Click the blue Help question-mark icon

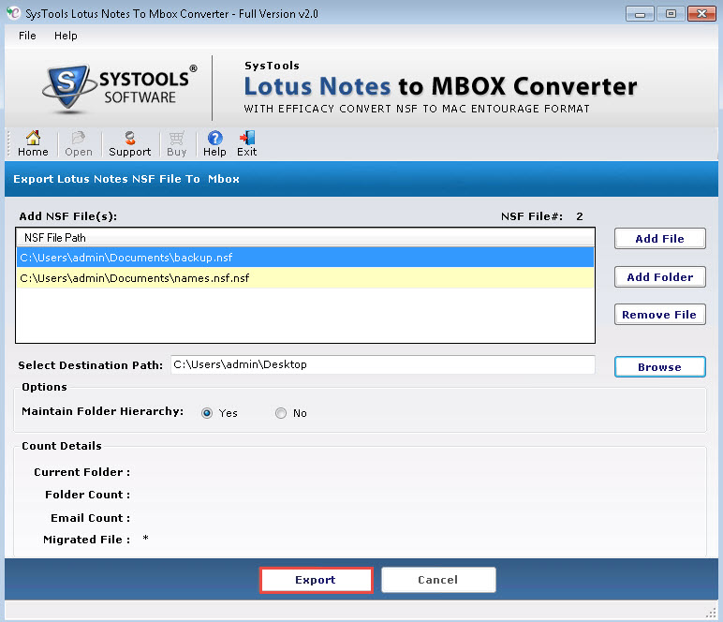(214, 138)
